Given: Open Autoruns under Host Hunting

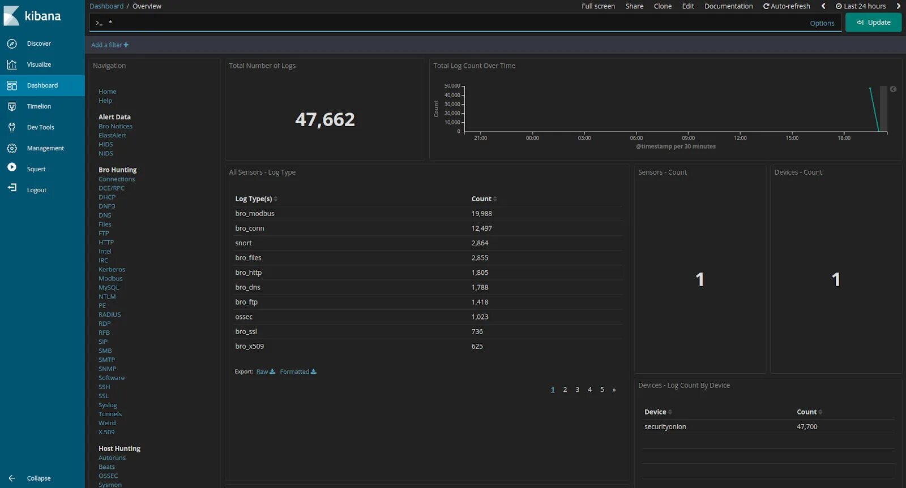Looking at the screenshot, I should coord(112,458).
